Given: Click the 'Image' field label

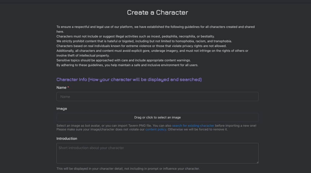Looking at the screenshot, I should [x=62, y=108].
